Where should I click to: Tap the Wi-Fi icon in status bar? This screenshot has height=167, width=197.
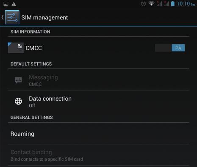pos(151,4)
